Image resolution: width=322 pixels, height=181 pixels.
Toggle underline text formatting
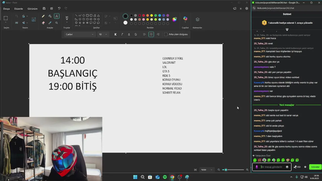click(x=129, y=34)
